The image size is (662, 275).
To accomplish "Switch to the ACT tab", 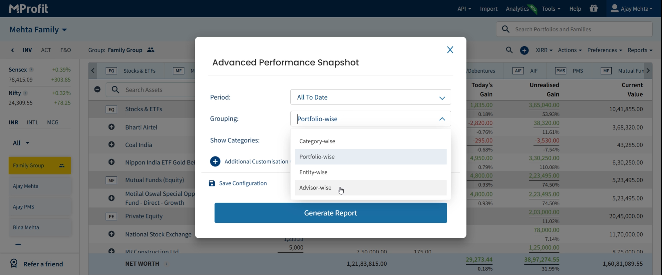I will [x=46, y=50].
